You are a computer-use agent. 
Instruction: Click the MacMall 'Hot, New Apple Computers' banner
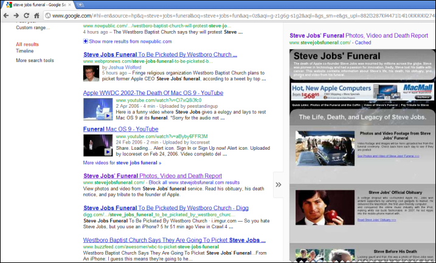click(362, 92)
